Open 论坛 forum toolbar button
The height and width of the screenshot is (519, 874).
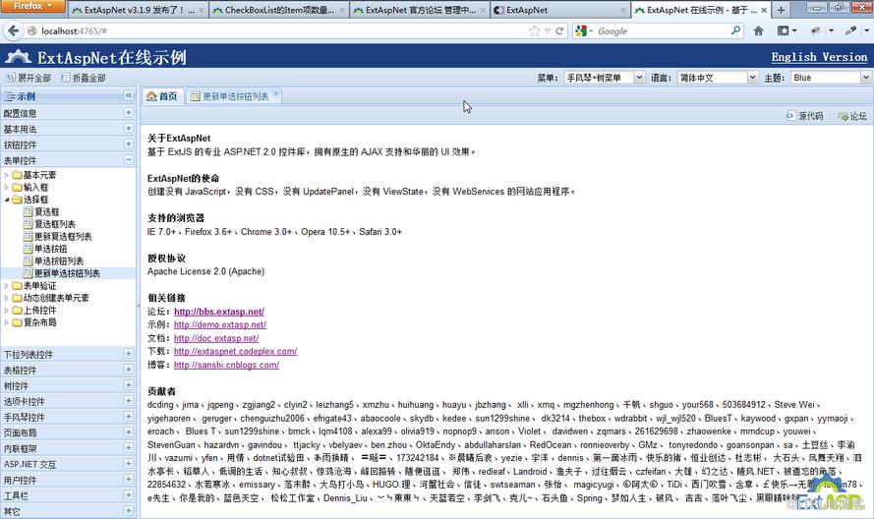pos(852,116)
